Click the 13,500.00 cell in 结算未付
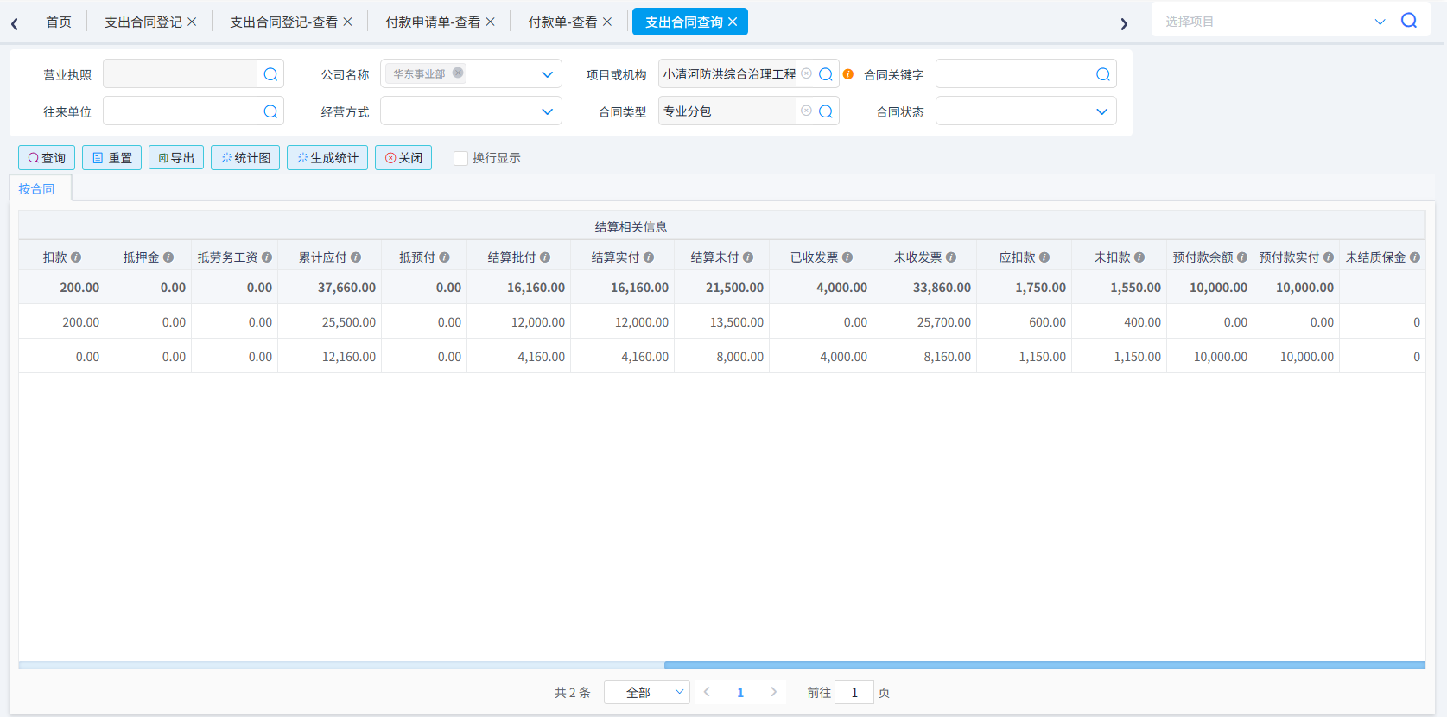The height and width of the screenshot is (717, 1447). pos(721,322)
